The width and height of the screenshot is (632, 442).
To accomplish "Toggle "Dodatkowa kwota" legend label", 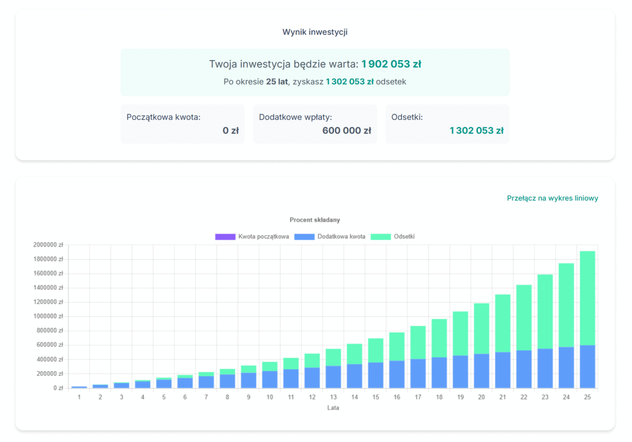I will (x=341, y=237).
